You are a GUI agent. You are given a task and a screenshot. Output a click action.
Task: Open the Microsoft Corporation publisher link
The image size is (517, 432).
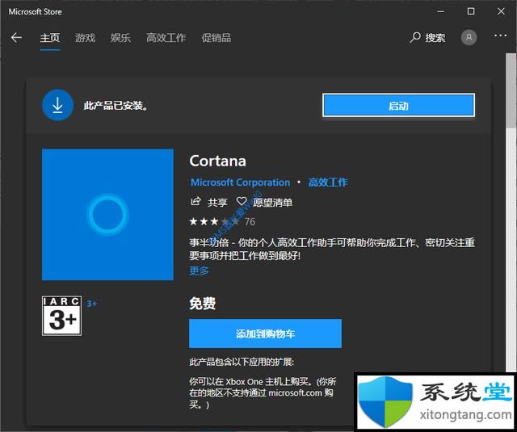point(241,182)
